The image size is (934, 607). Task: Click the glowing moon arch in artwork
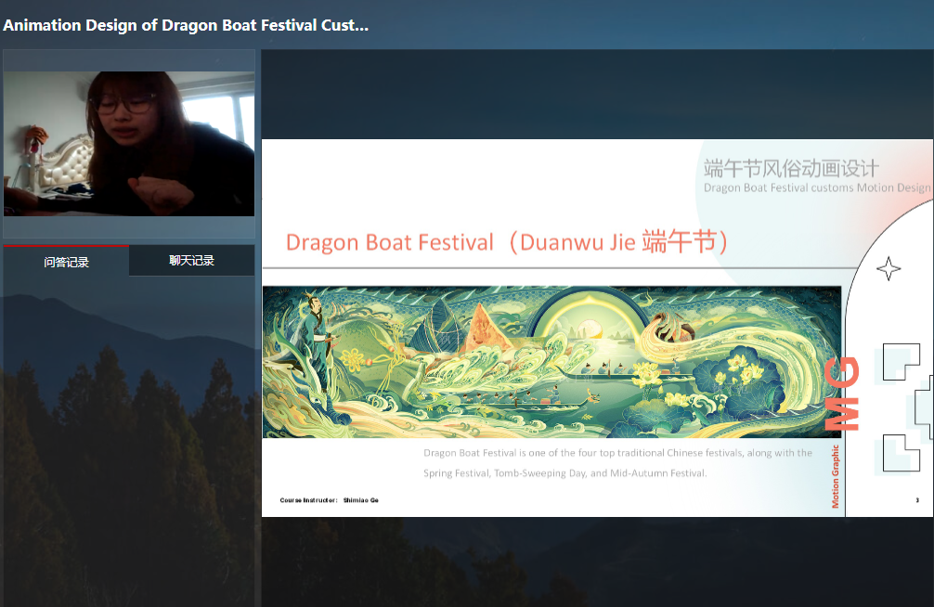pyautogui.click(x=590, y=316)
